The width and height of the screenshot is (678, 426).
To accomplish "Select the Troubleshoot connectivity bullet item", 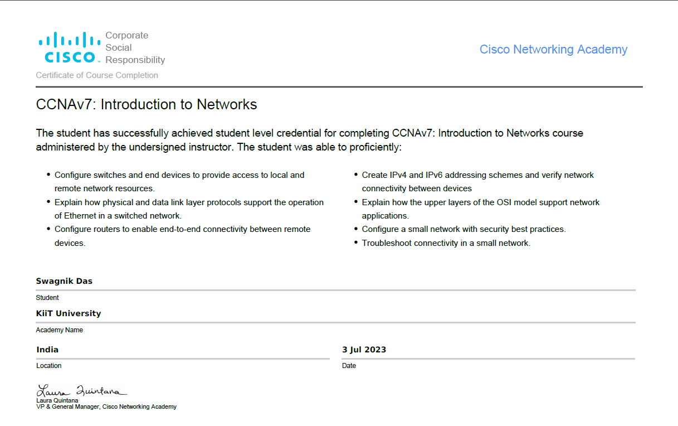I will [446, 243].
